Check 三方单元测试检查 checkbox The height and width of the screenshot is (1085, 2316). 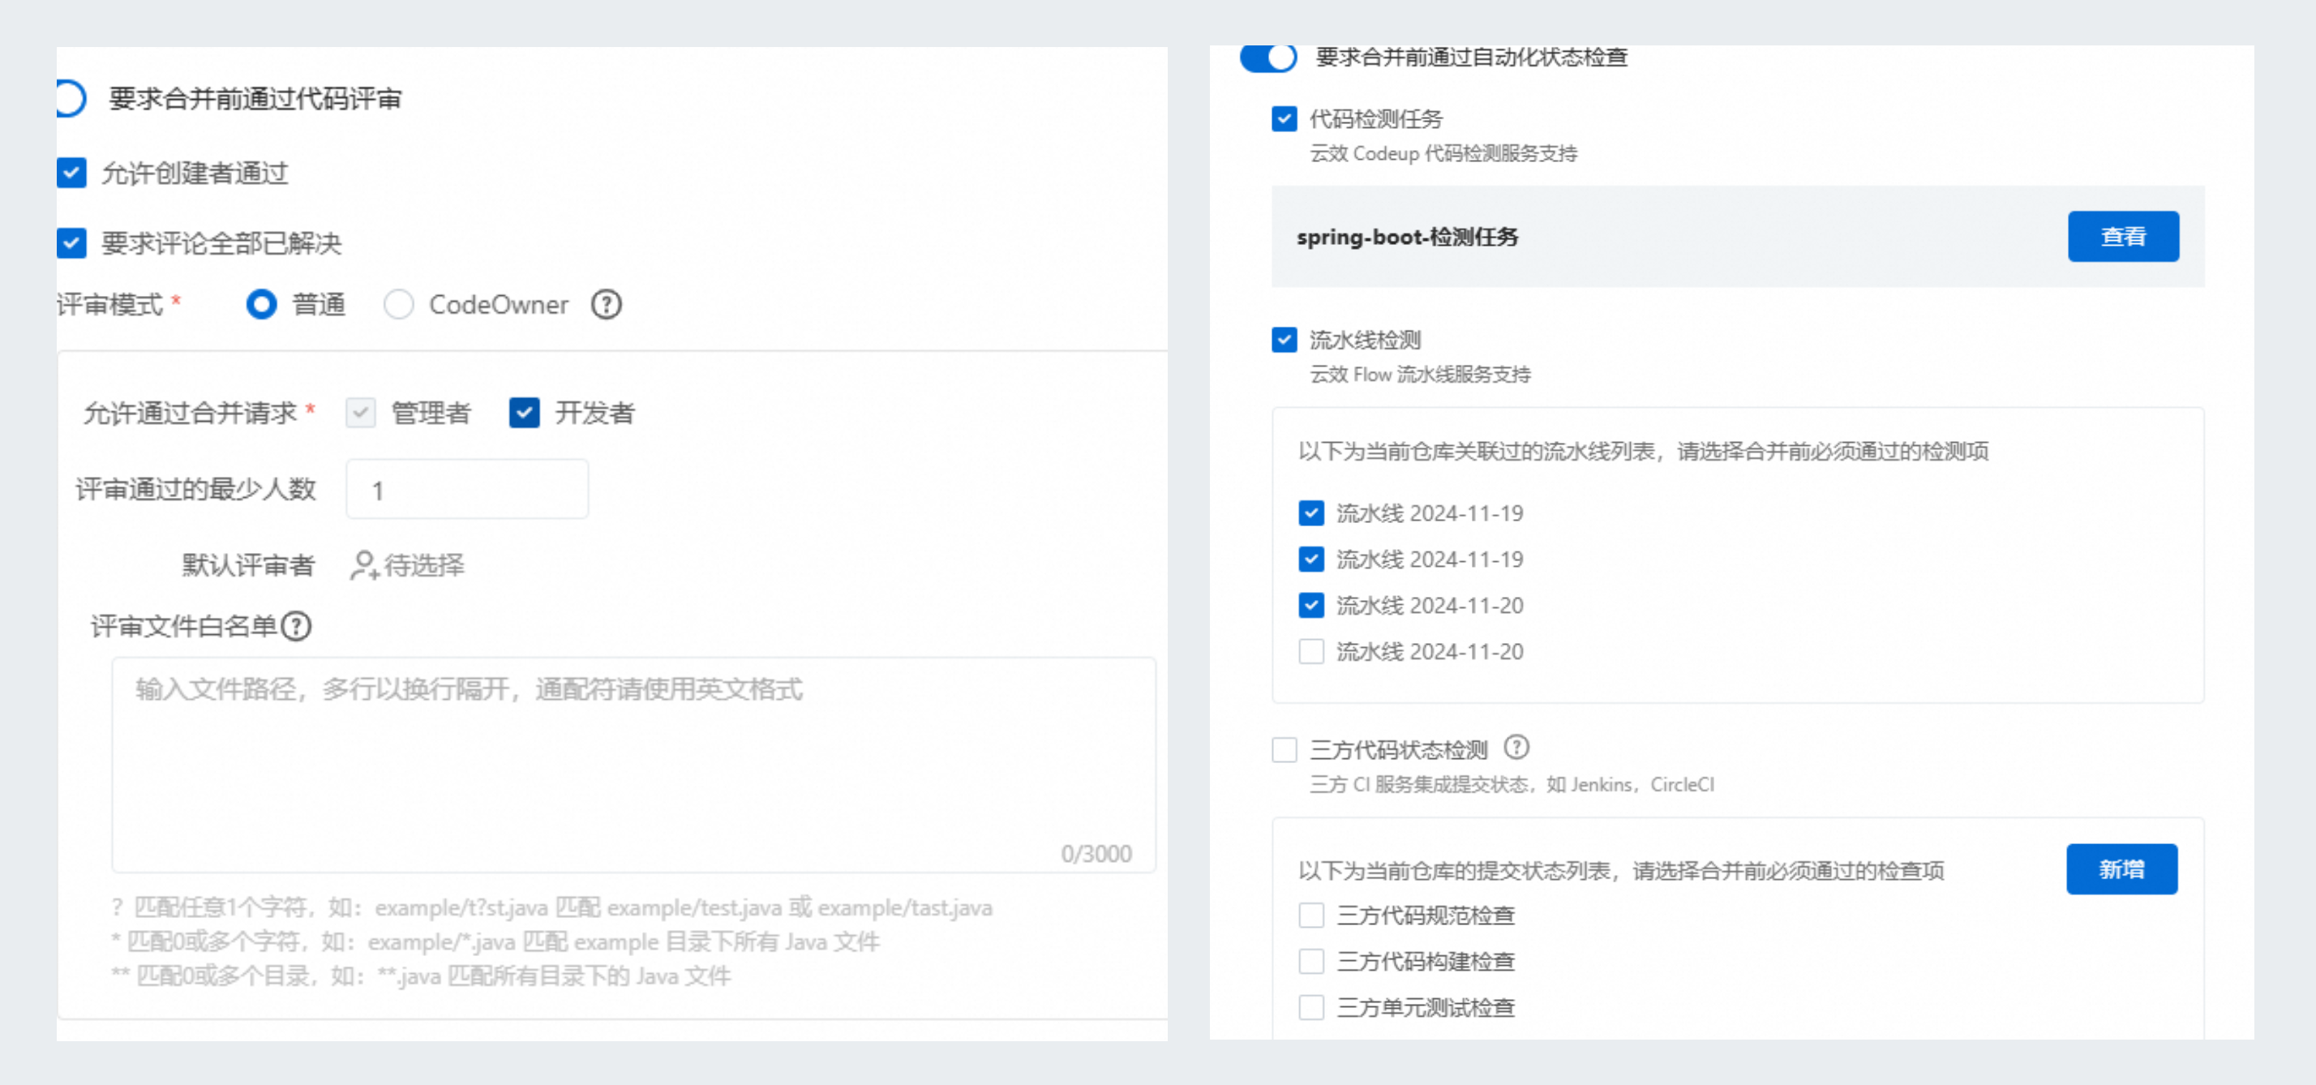(1310, 1007)
